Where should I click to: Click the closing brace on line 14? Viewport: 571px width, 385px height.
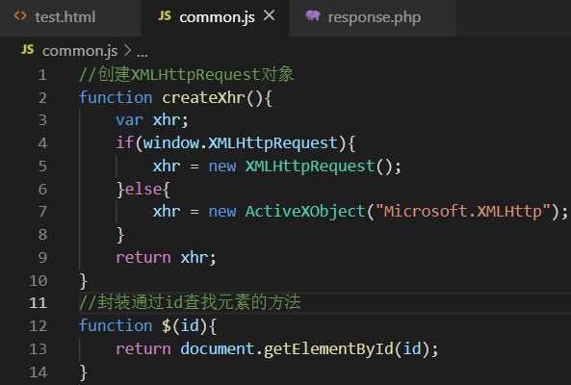[x=84, y=372]
